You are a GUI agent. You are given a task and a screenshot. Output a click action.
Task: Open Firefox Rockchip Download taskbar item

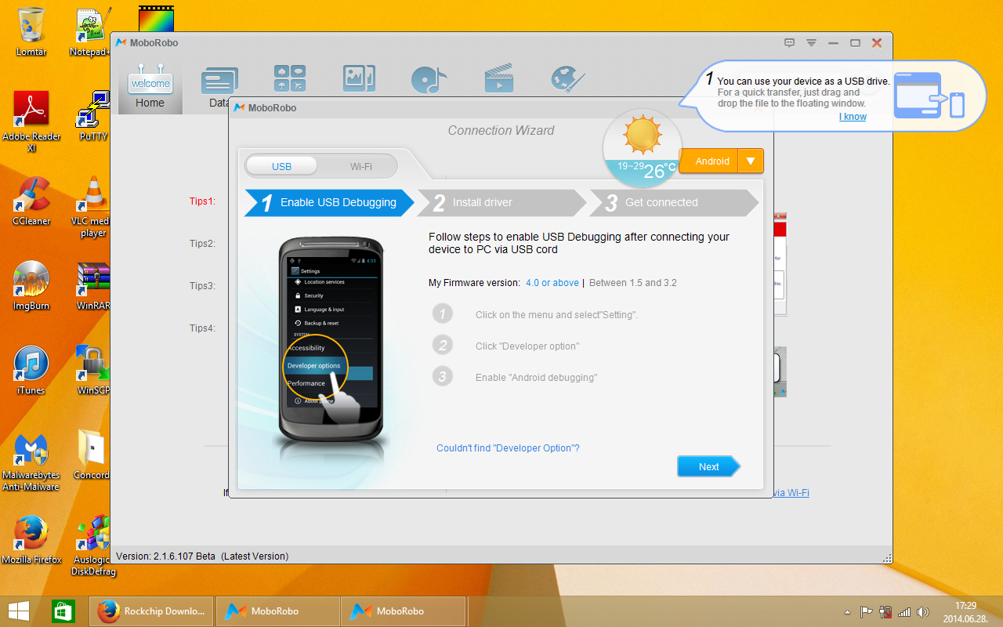click(x=153, y=611)
